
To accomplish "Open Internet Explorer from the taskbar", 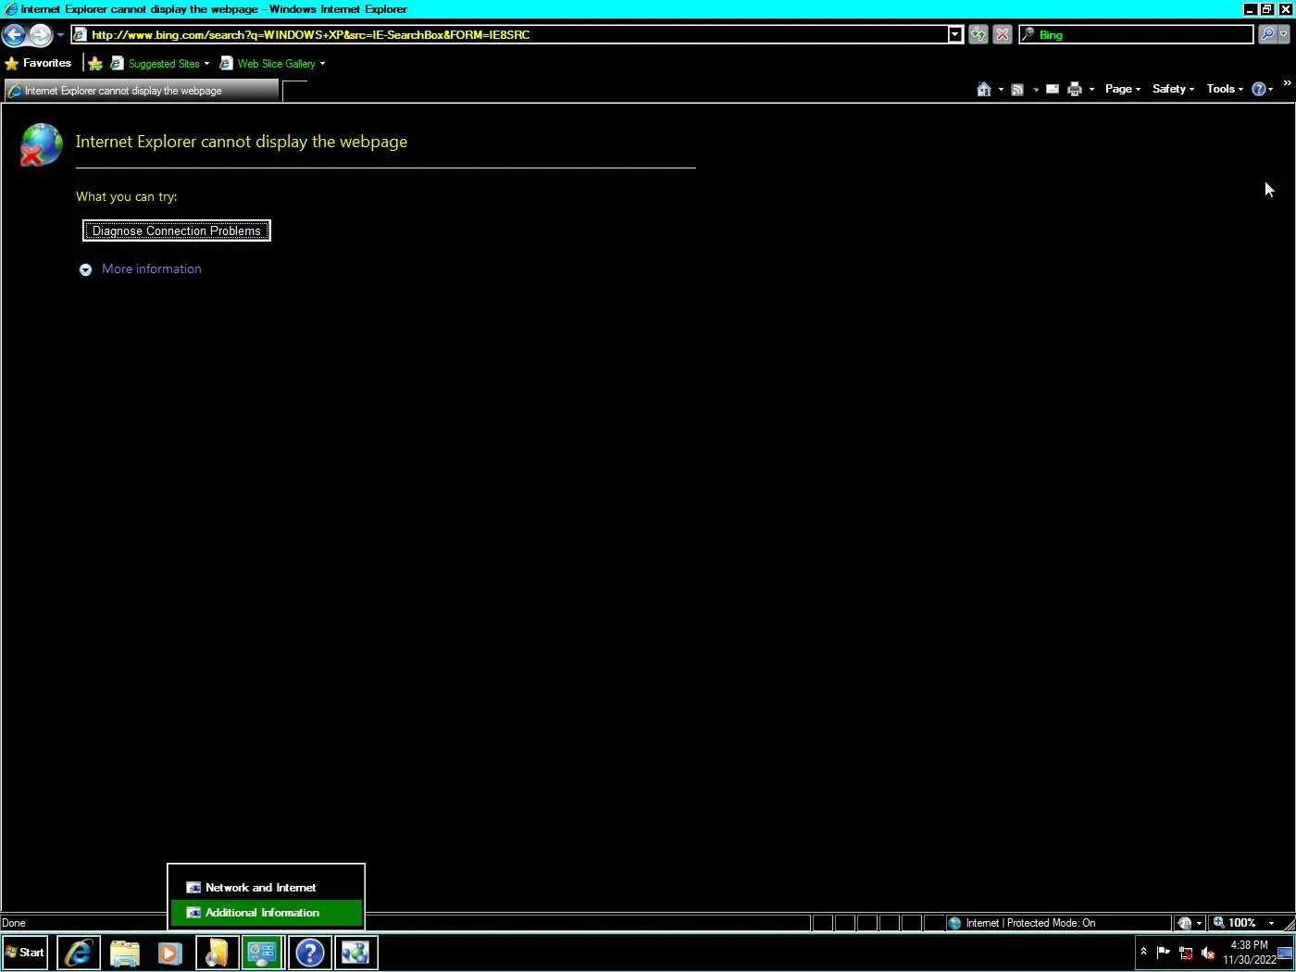I will click(79, 953).
